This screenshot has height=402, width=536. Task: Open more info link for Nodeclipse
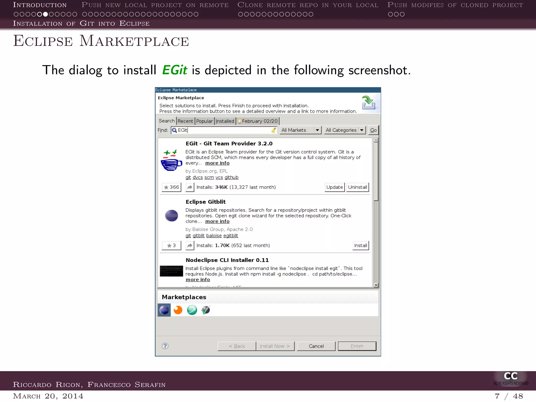tap(198, 280)
